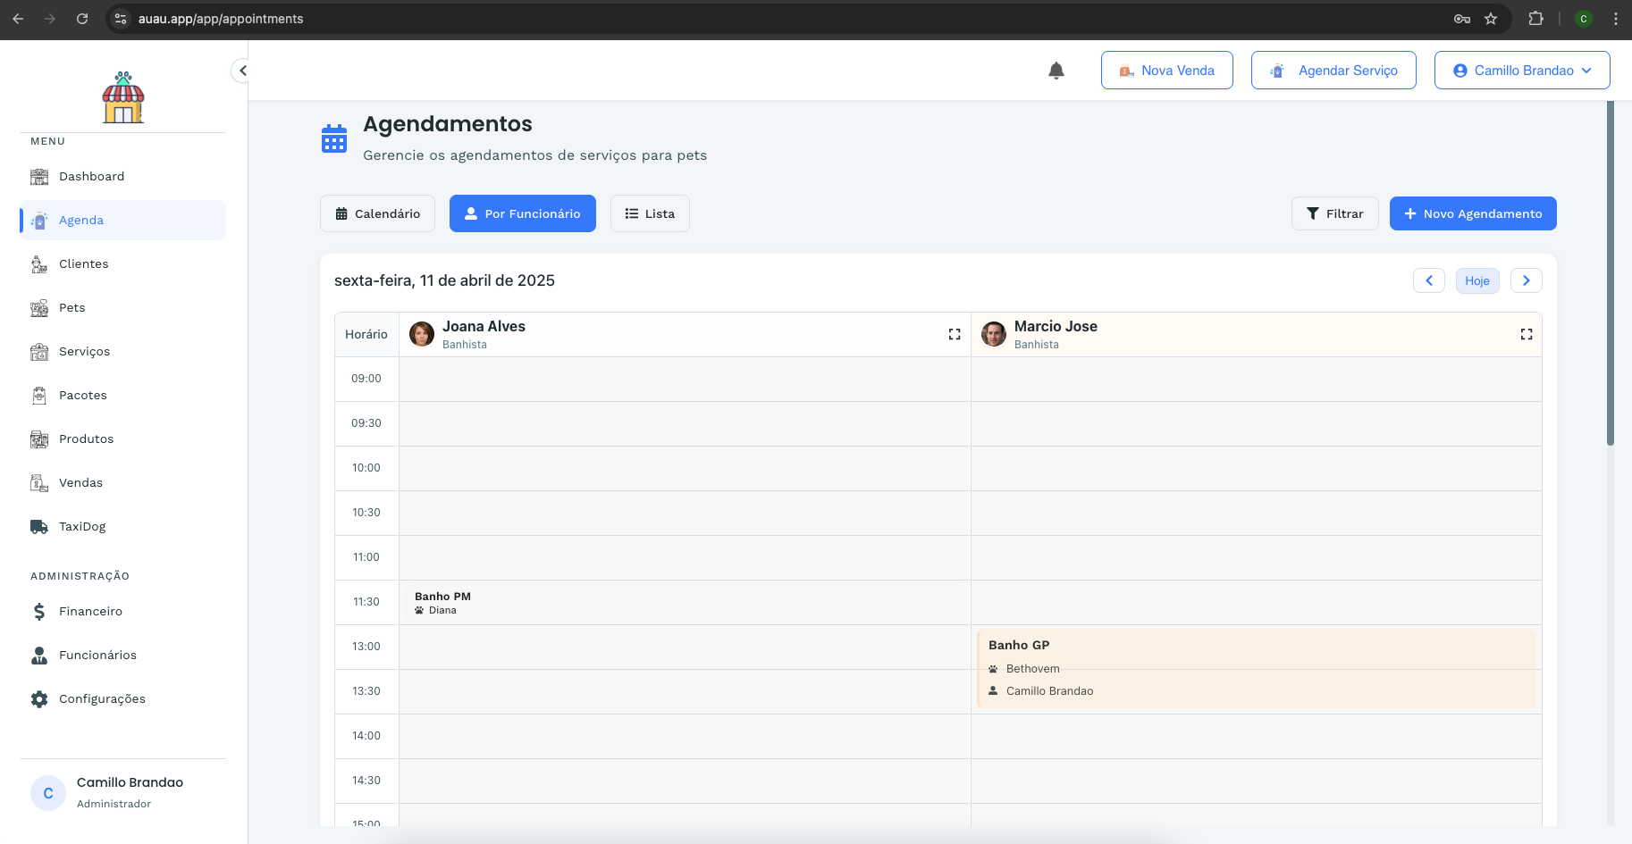Open the Banho PM appointment for Diana

click(685, 603)
